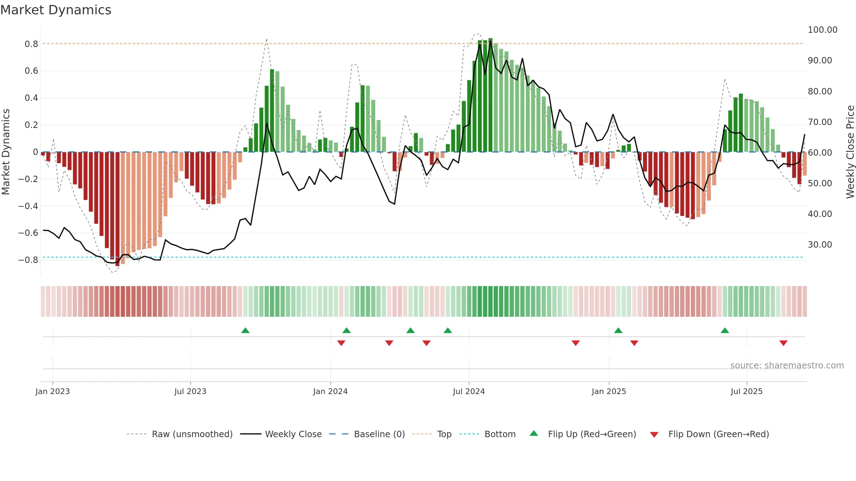Click the −0.4 left axis tick label
Viewport: 856px width, 481px height.
coord(28,206)
